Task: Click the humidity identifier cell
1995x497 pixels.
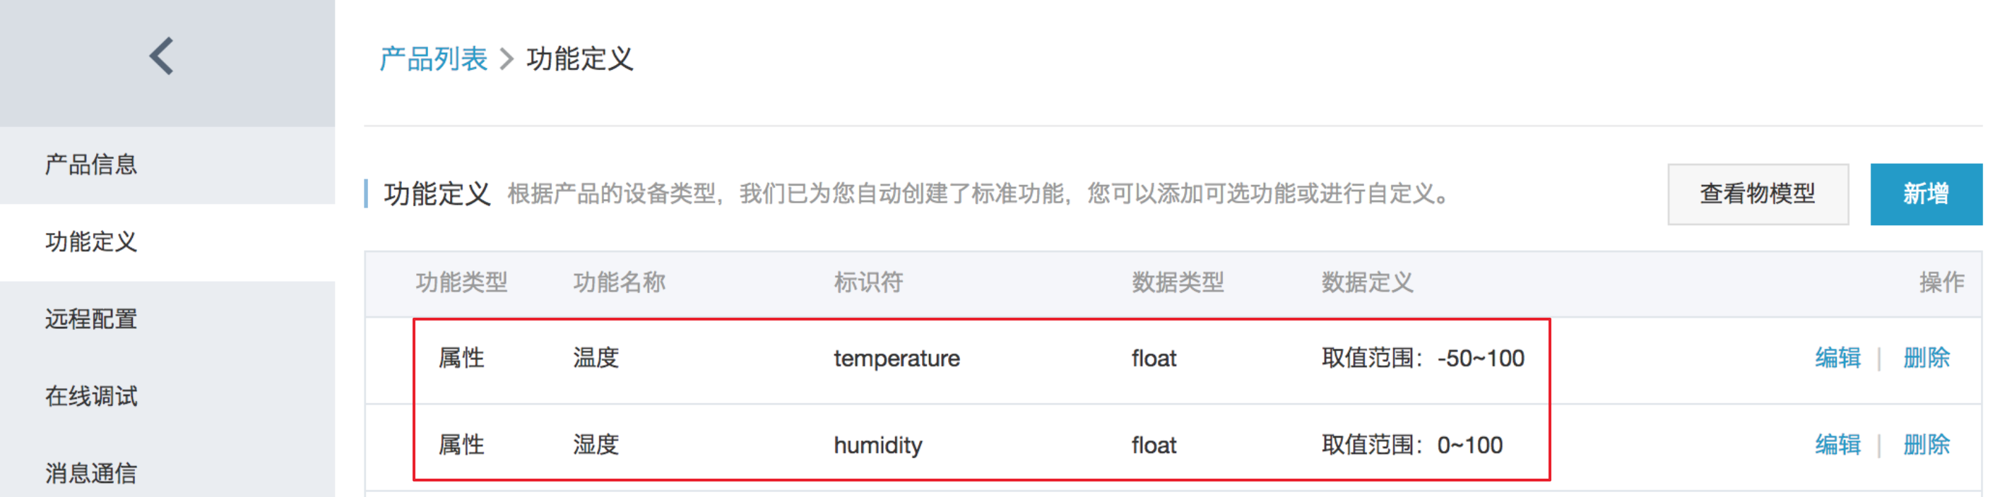Action: (877, 446)
